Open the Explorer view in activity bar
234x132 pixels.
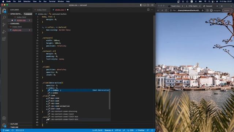(x=4, y=11)
